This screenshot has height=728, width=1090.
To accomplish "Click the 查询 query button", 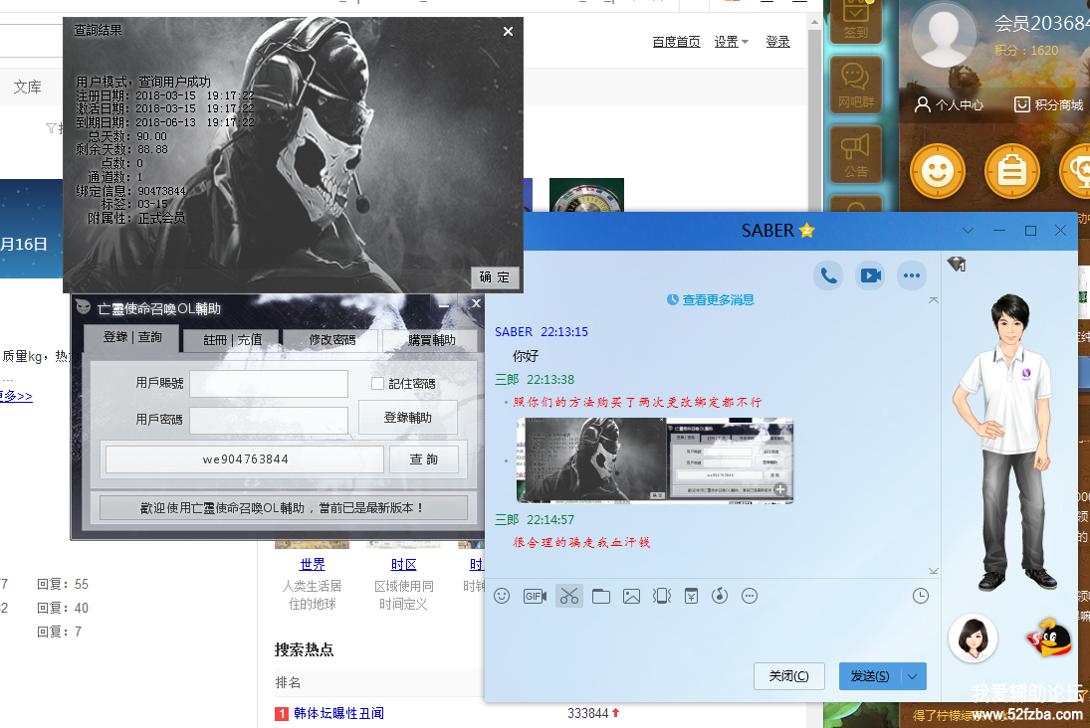I will pyautogui.click(x=423, y=459).
